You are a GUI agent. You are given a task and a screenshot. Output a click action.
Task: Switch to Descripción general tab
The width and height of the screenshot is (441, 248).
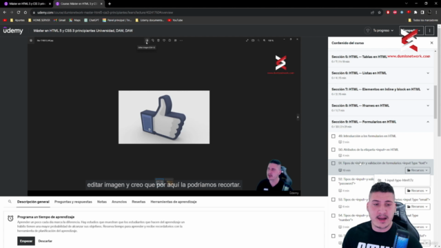33,202
